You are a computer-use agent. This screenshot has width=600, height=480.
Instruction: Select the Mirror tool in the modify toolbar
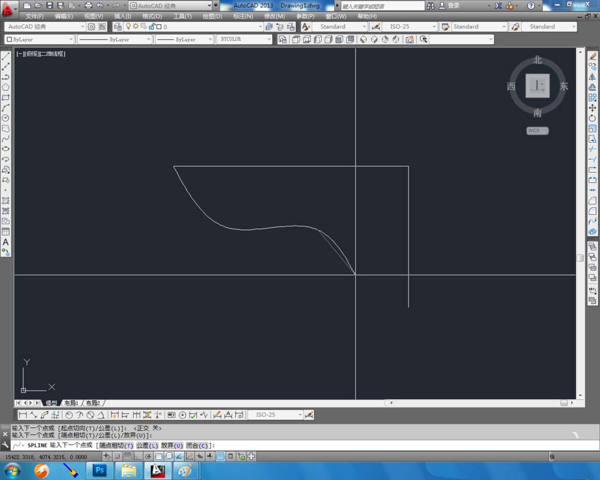pos(592,77)
